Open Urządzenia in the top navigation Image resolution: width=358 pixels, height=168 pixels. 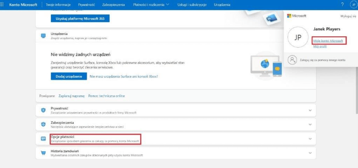[222, 5]
